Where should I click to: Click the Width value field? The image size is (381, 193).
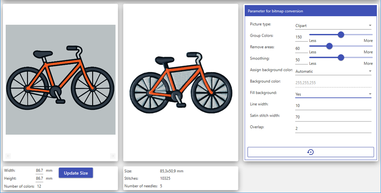tap(40, 170)
